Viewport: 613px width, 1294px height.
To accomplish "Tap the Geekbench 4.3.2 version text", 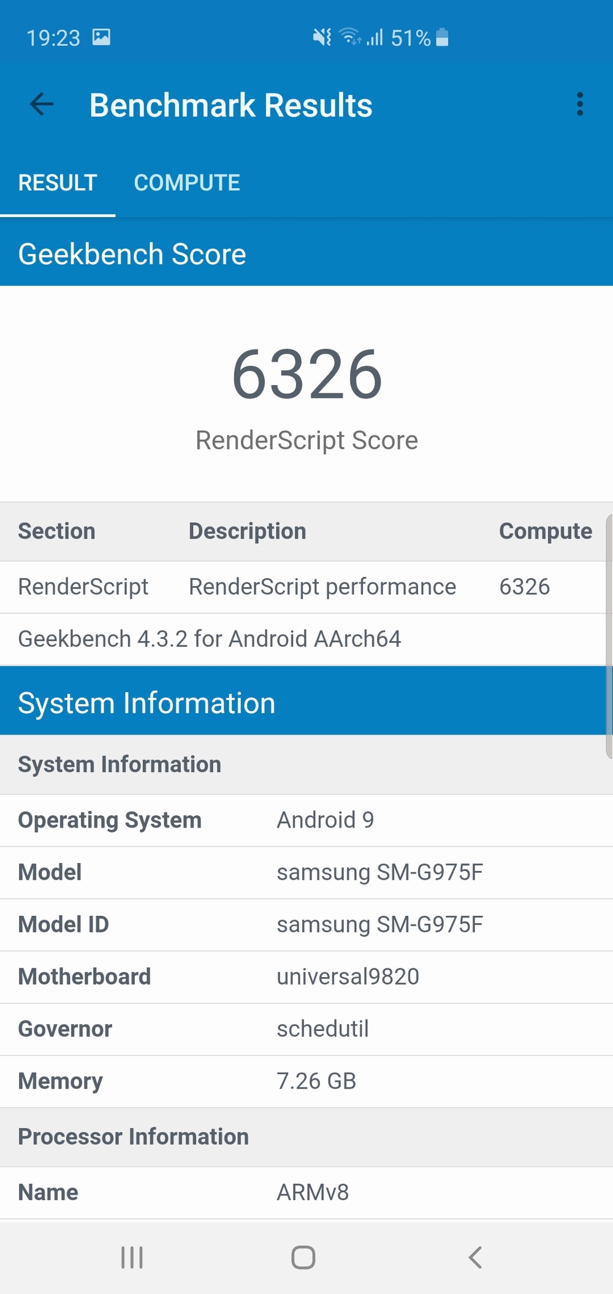I will [210, 639].
